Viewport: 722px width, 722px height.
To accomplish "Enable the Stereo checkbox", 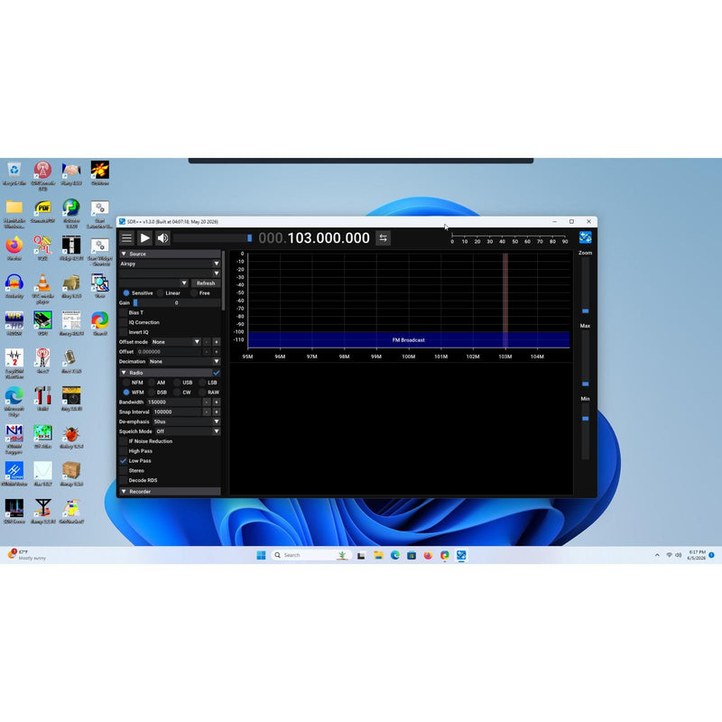I will click(x=124, y=470).
